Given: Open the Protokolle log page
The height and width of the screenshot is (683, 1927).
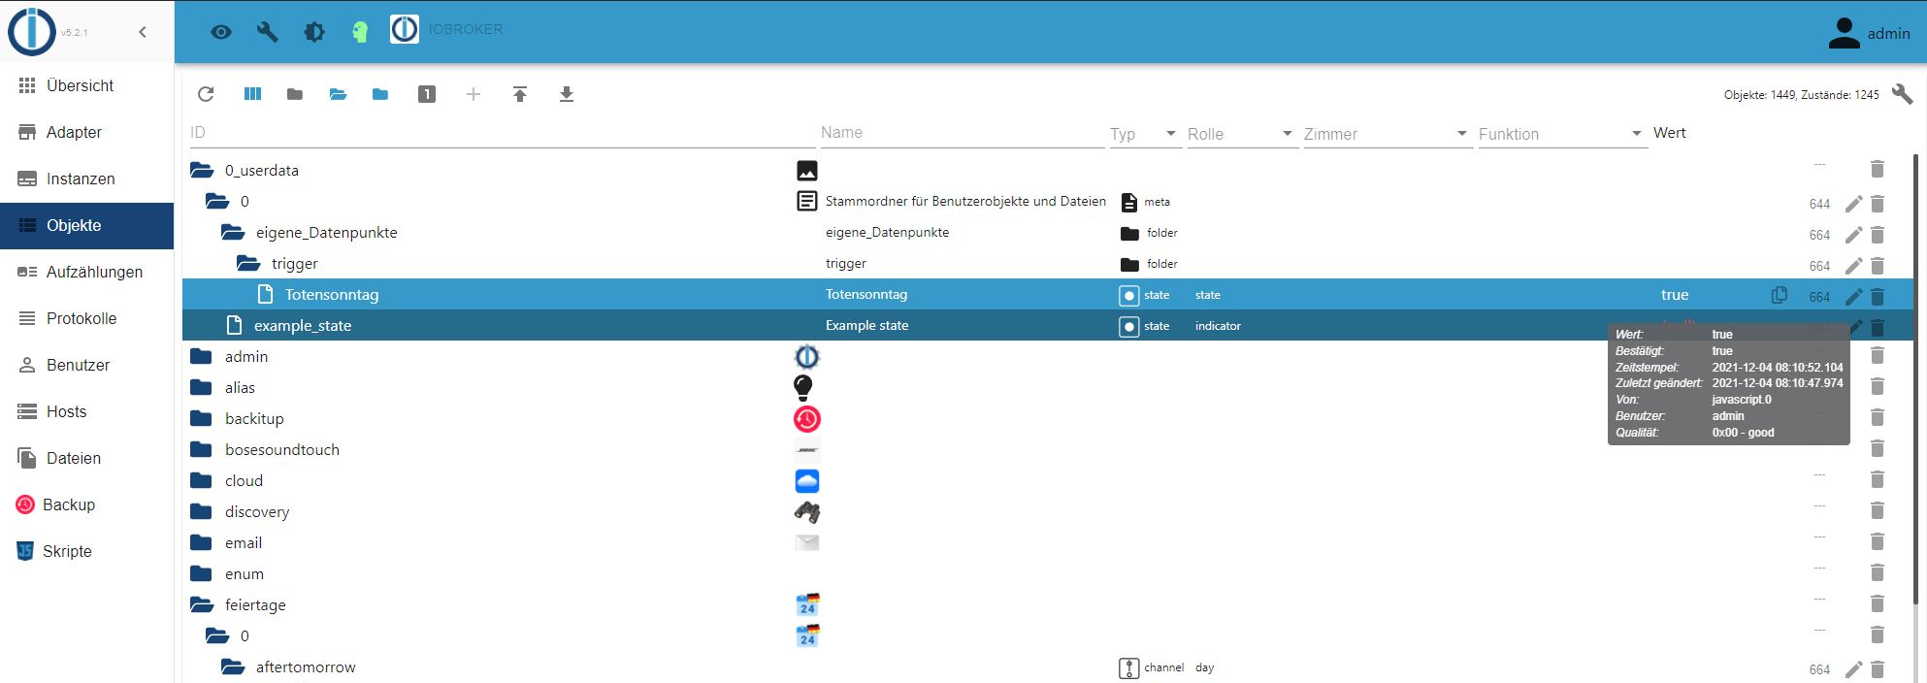Looking at the screenshot, I should pyautogui.click(x=87, y=318).
